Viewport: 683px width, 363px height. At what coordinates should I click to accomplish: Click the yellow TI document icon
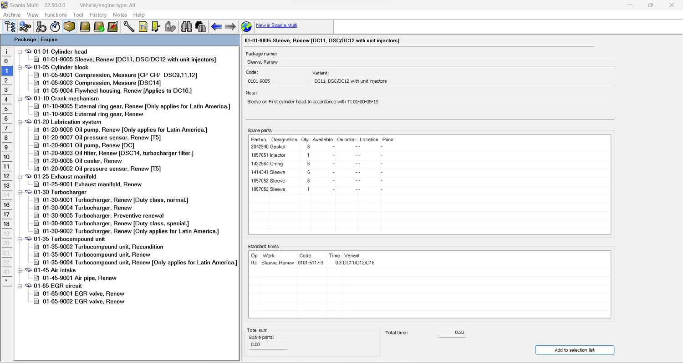(x=143, y=26)
